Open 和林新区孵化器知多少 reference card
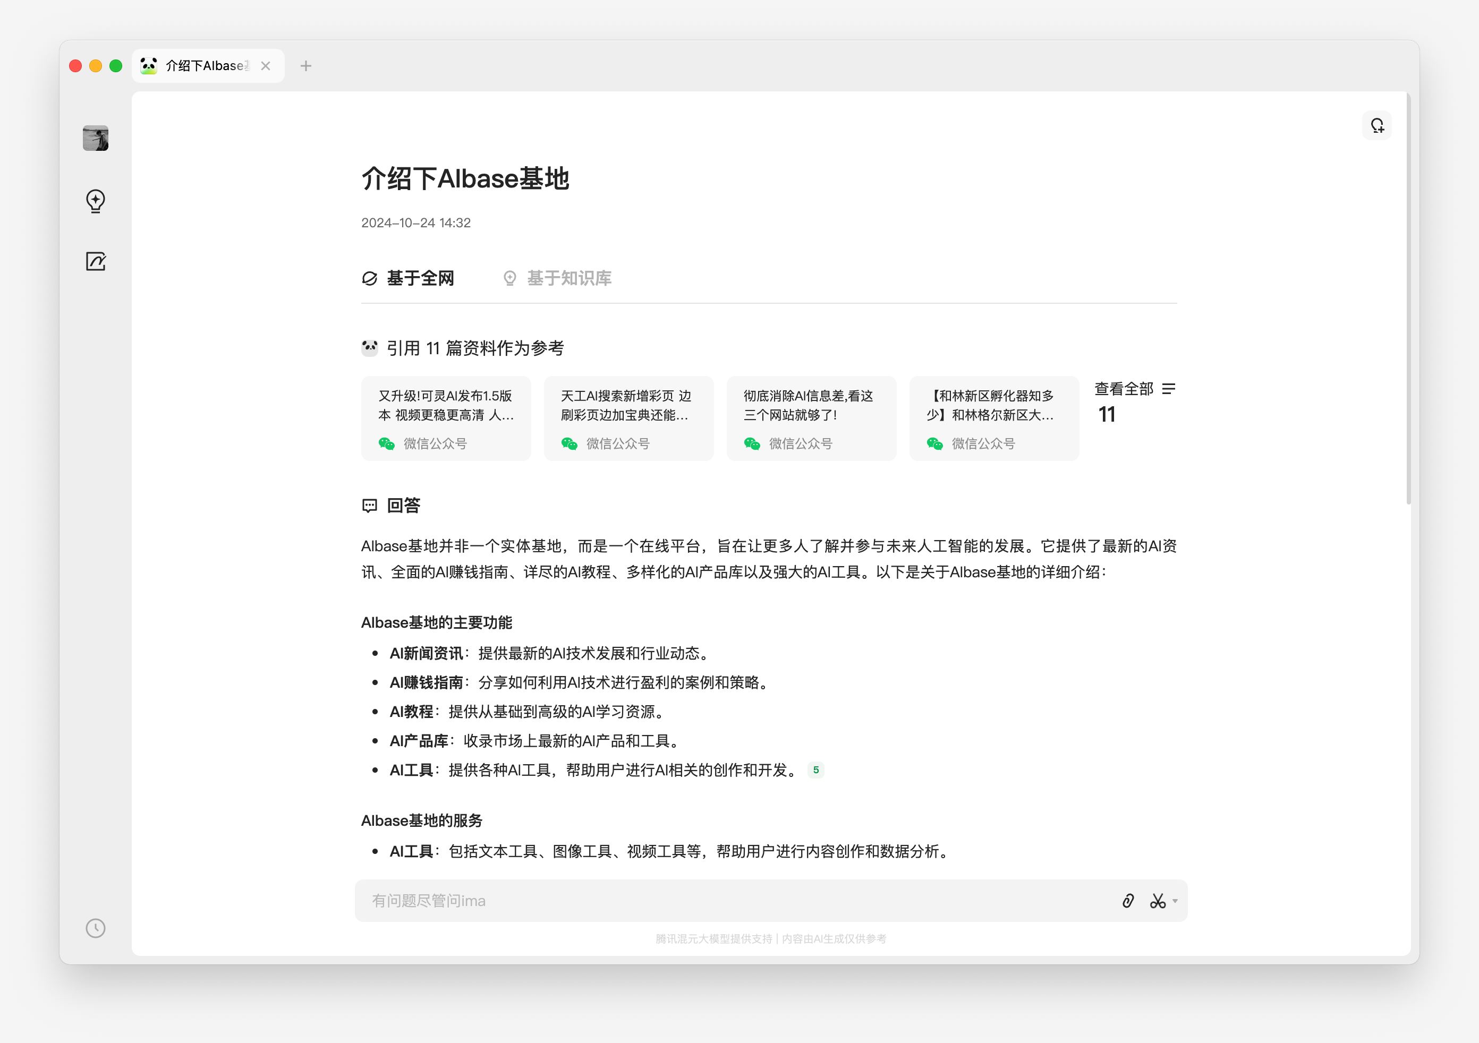This screenshot has width=1479, height=1043. [x=994, y=418]
